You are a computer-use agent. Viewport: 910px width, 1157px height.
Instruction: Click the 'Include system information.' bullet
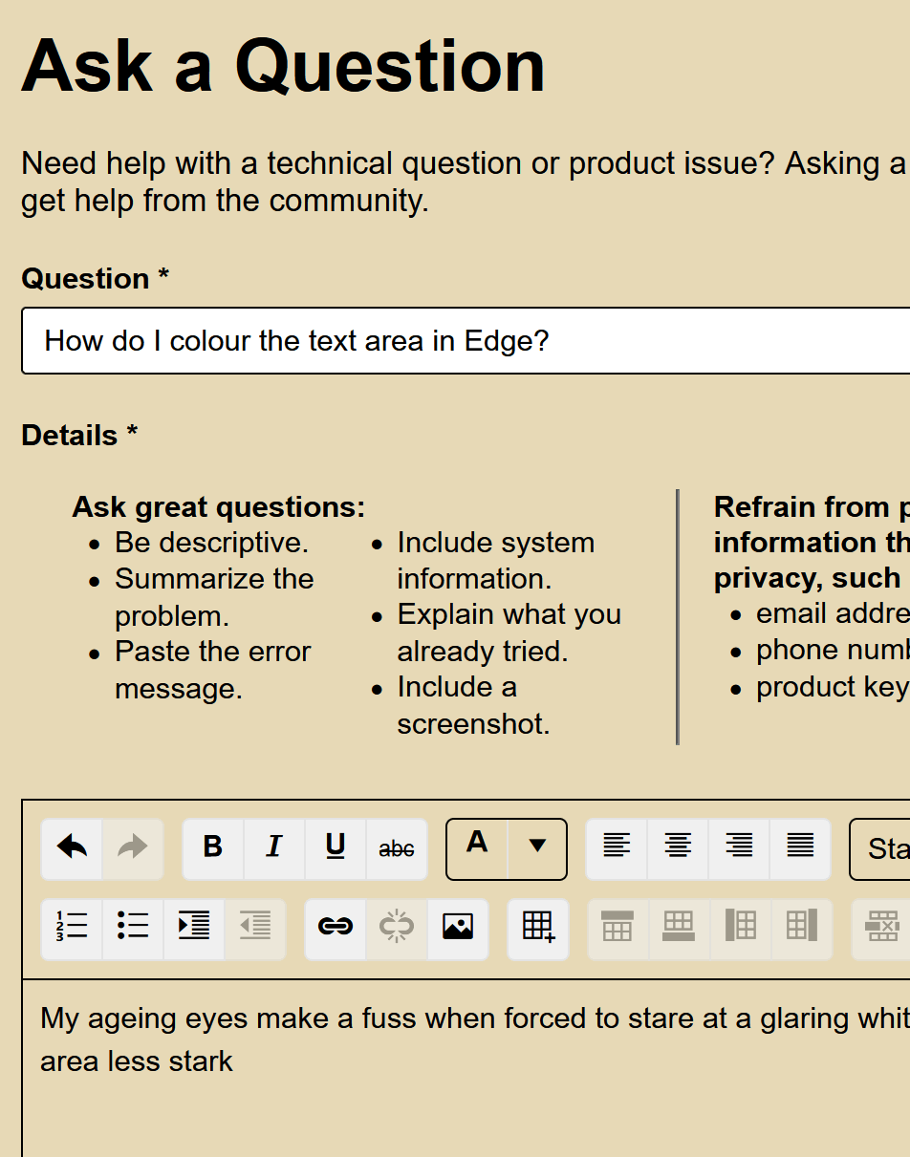[x=496, y=561]
